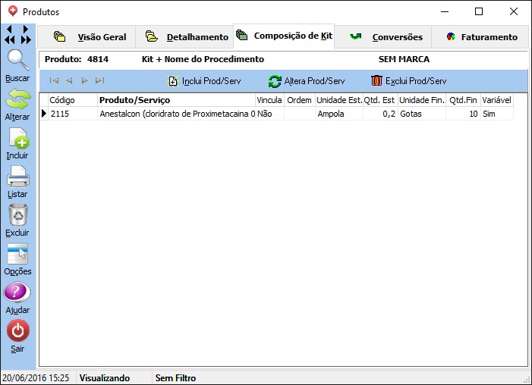Open the Detalhamento tab
The width and height of the screenshot is (532, 385).
[187, 37]
